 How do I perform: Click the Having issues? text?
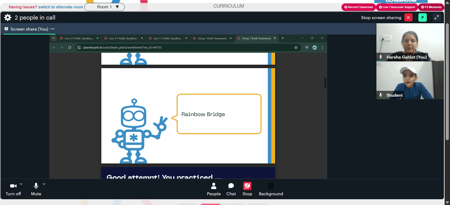click(x=23, y=7)
